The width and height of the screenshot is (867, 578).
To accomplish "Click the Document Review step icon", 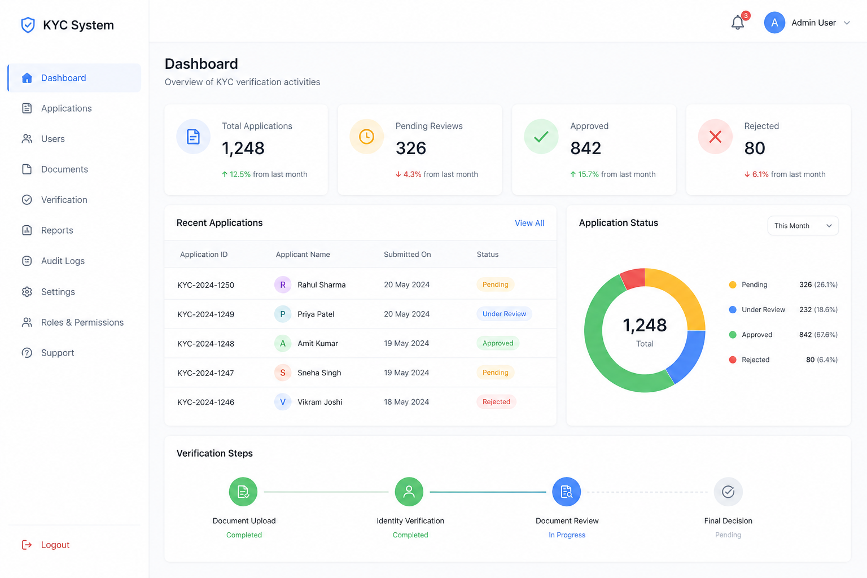I will pyautogui.click(x=566, y=492).
